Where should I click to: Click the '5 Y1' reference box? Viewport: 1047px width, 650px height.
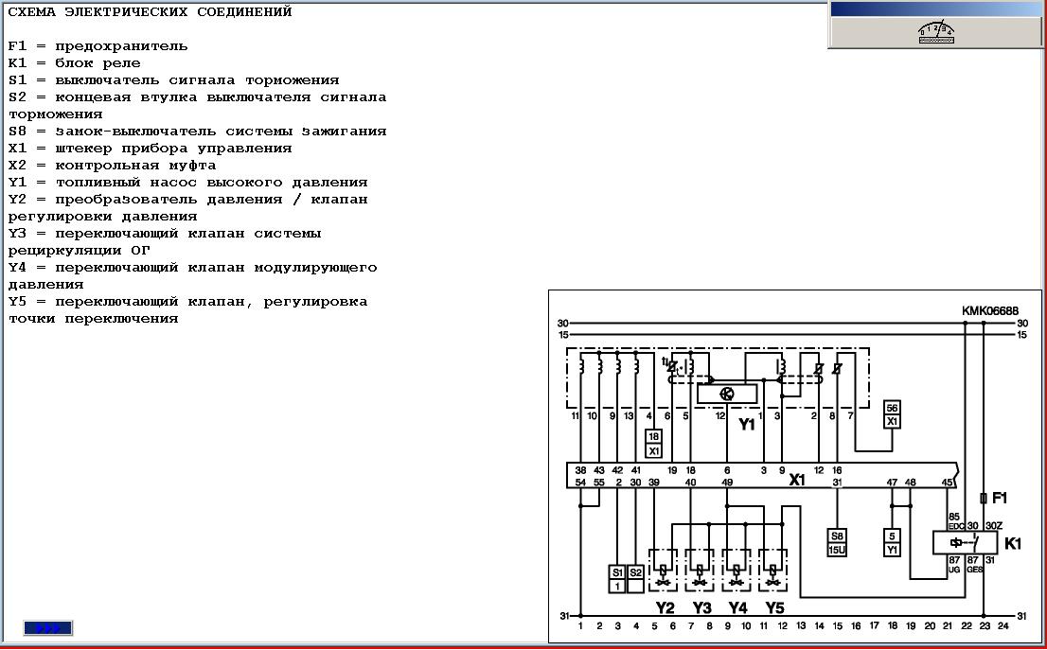point(892,543)
